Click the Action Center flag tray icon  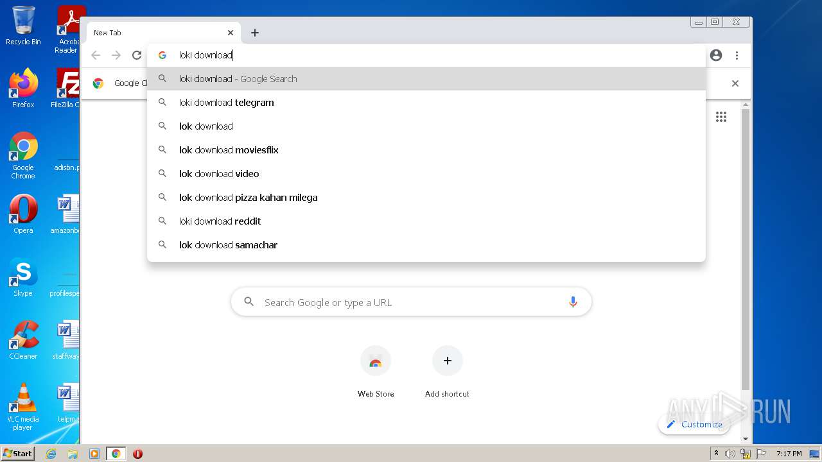(760, 454)
